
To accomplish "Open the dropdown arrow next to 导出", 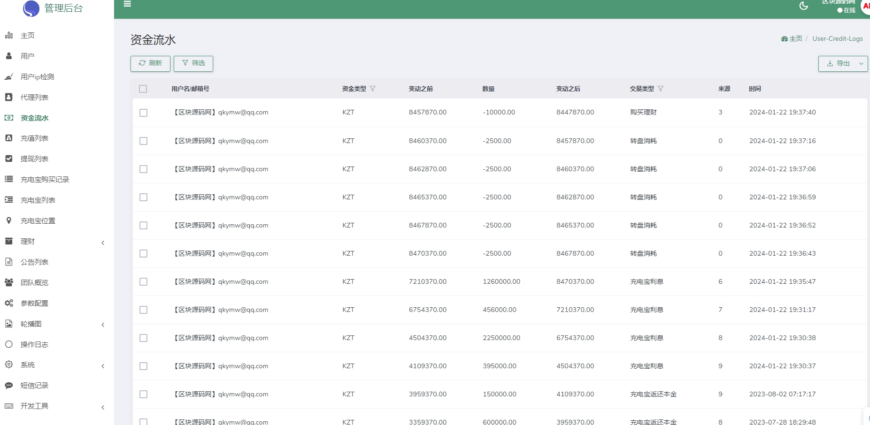I will click(861, 64).
